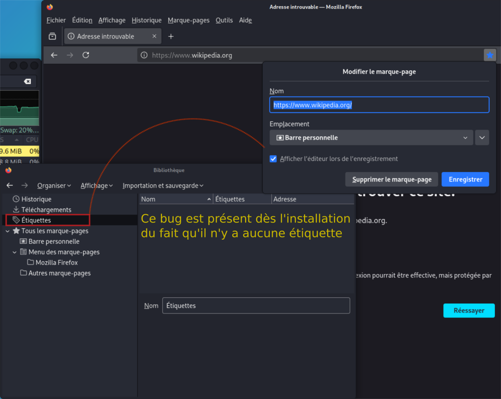Open the Firefox View tab list icon
501x399 pixels.
pos(52,36)
